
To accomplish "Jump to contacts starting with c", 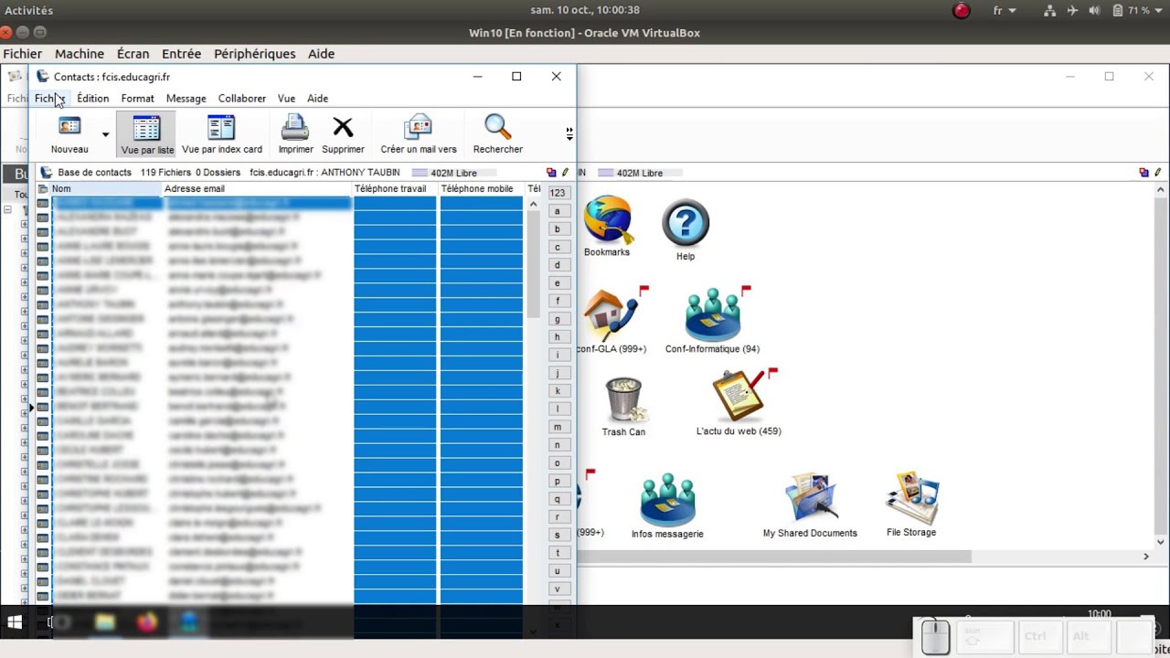I will point(558,247).
